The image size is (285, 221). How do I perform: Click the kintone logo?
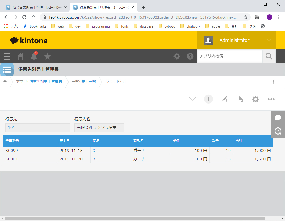coord(29,40)
